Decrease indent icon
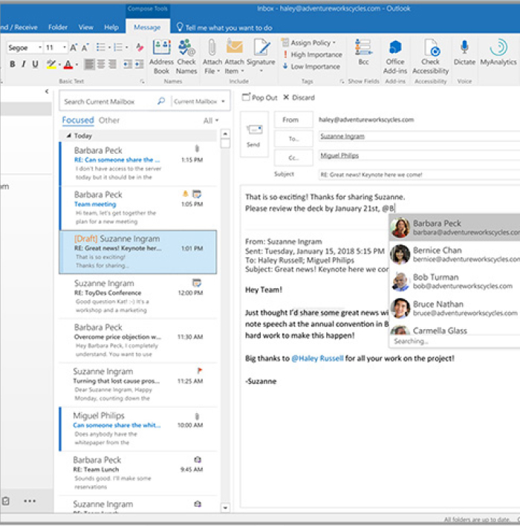The height and width of the screenshot is (526, 520). click(x=128, y=64)
